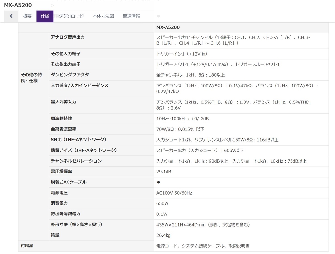The width and height of the screenshot is (335, 254).
Task: Go to the 関連情報 tab
Action: pyautogui.click(x=132, y=16)
